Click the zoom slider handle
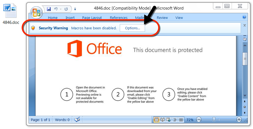Screen dimensions: 253x129 pos(214,119)
